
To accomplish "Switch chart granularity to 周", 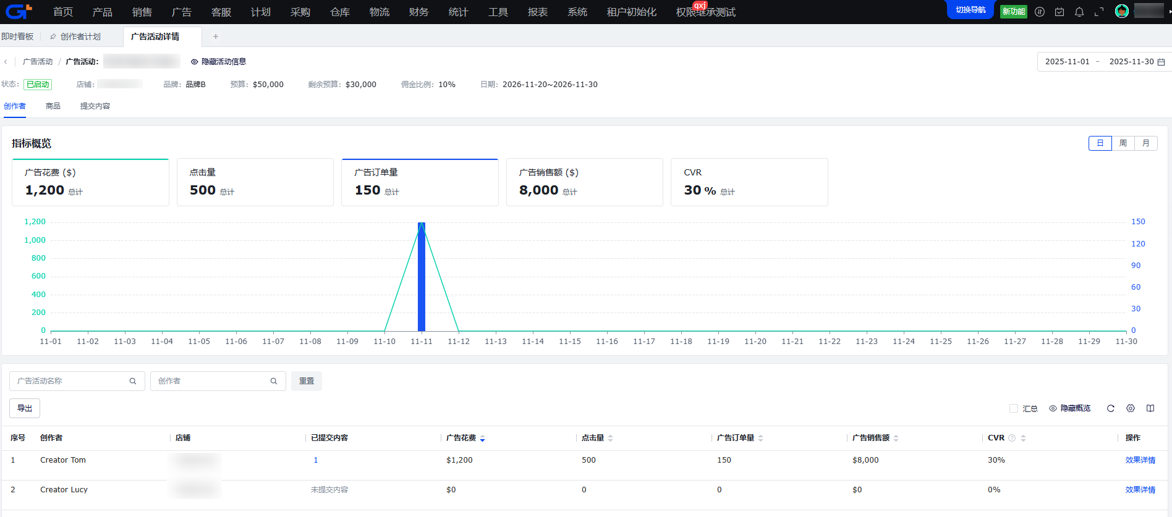I will tap(1123, 143).
